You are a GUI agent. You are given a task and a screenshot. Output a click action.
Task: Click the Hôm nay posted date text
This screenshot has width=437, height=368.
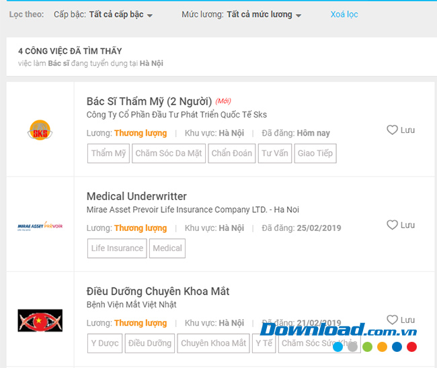(313, 133)
